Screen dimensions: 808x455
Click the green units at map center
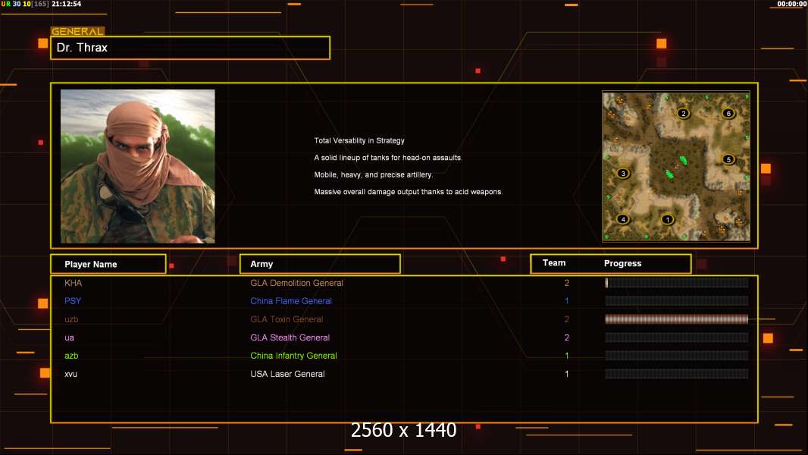pyautogui.click(x=674, y=167)
